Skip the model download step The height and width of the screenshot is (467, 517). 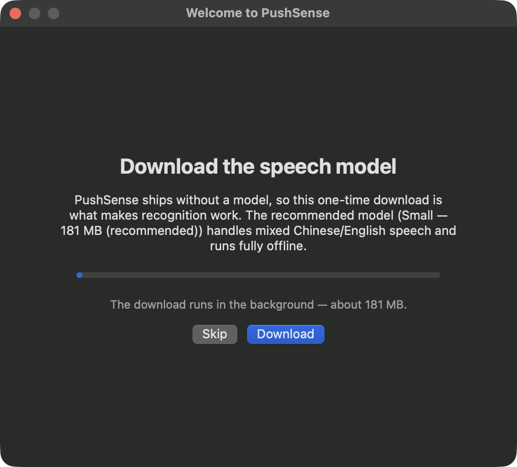[x=214, y=334]
